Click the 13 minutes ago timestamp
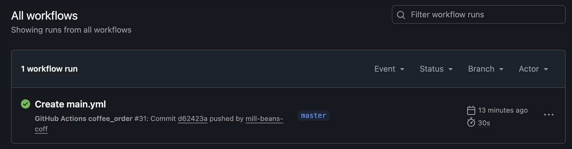This screenshot has width=572, height=149. pos(503,110)
